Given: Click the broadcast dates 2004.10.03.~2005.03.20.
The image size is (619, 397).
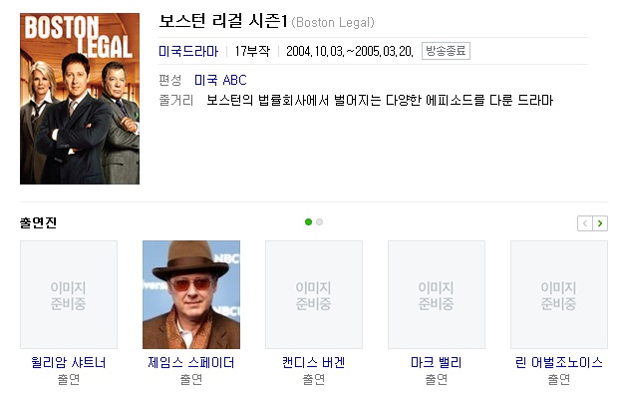Looking at the screenshot, I should [350, 51].
